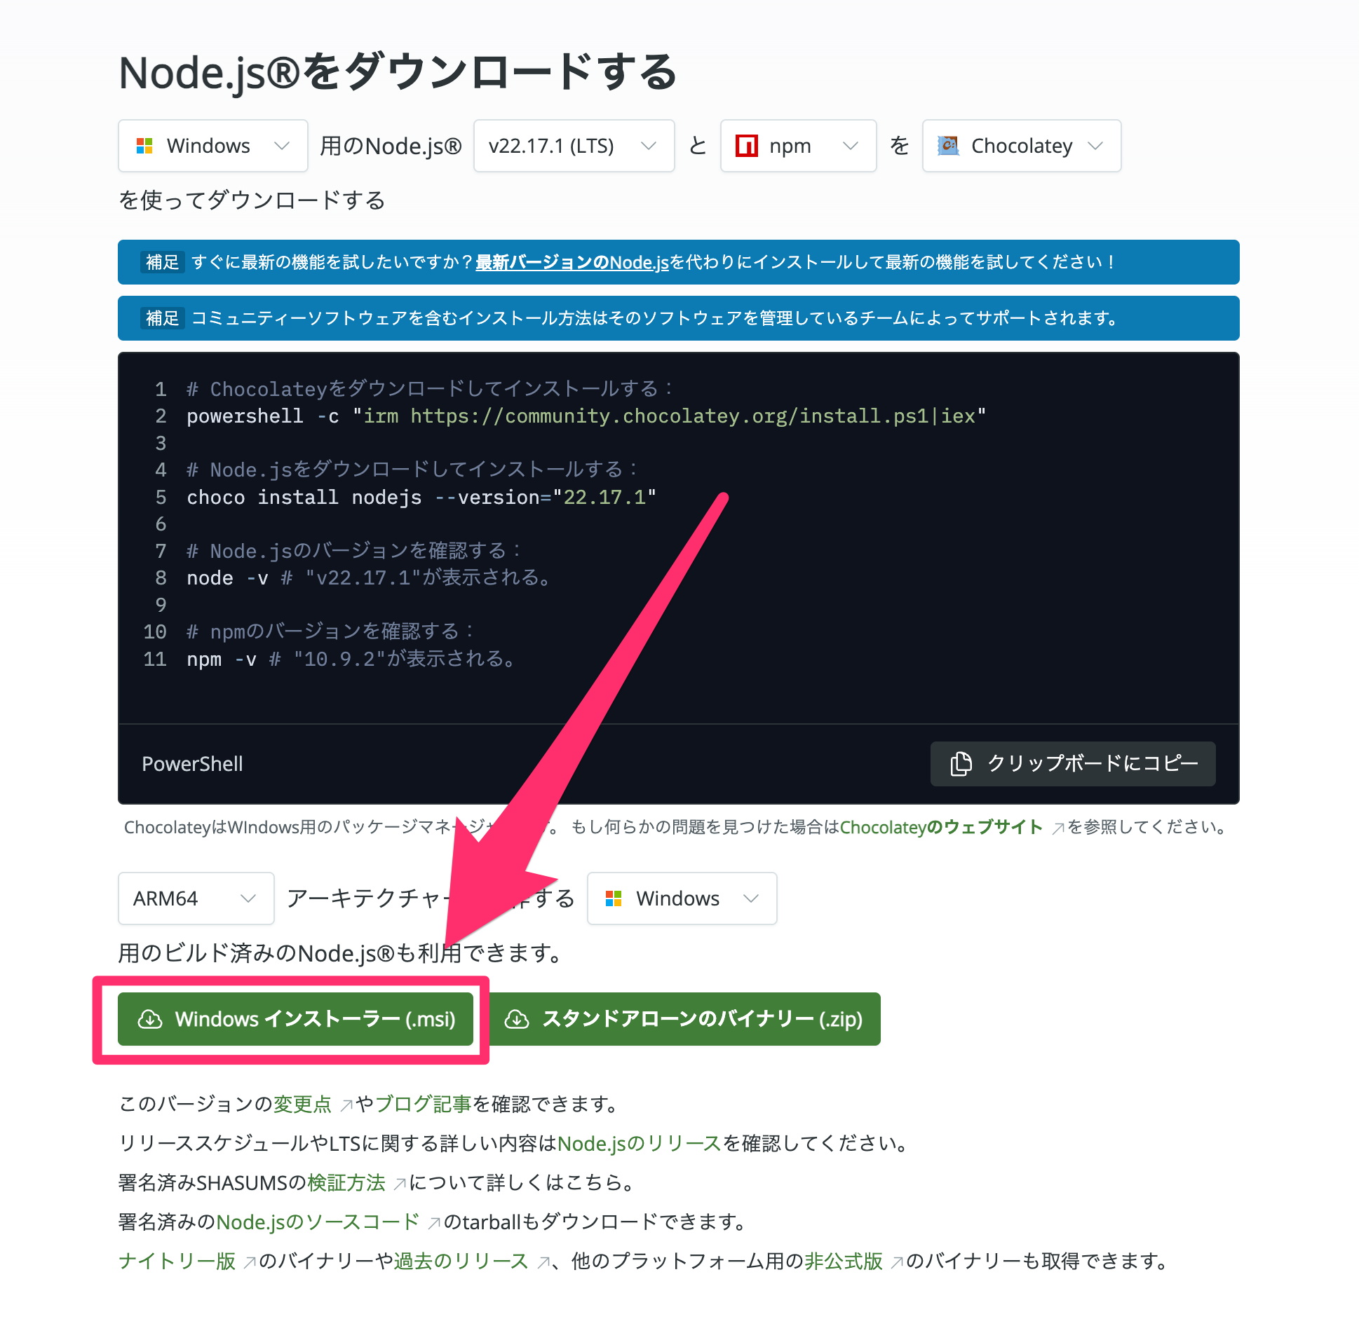
Task: Open the ナイトリー版 nightly builds link
Action: pyautogui.click(x=175, y=1261)
